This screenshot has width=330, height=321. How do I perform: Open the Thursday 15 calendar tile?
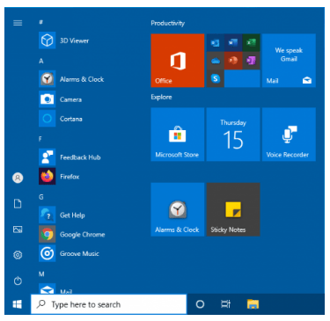233,135
